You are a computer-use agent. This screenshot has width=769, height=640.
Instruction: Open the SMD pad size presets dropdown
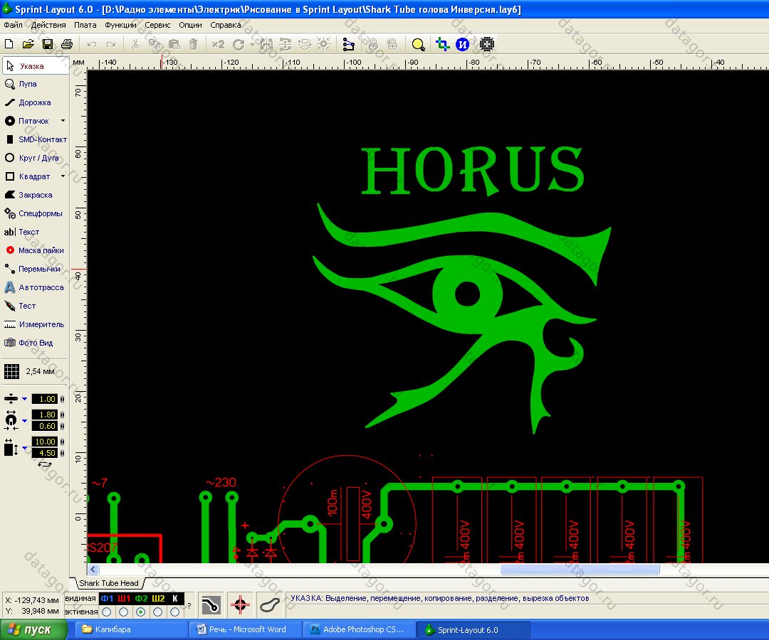pyautogui.click(x=24, y=447)
